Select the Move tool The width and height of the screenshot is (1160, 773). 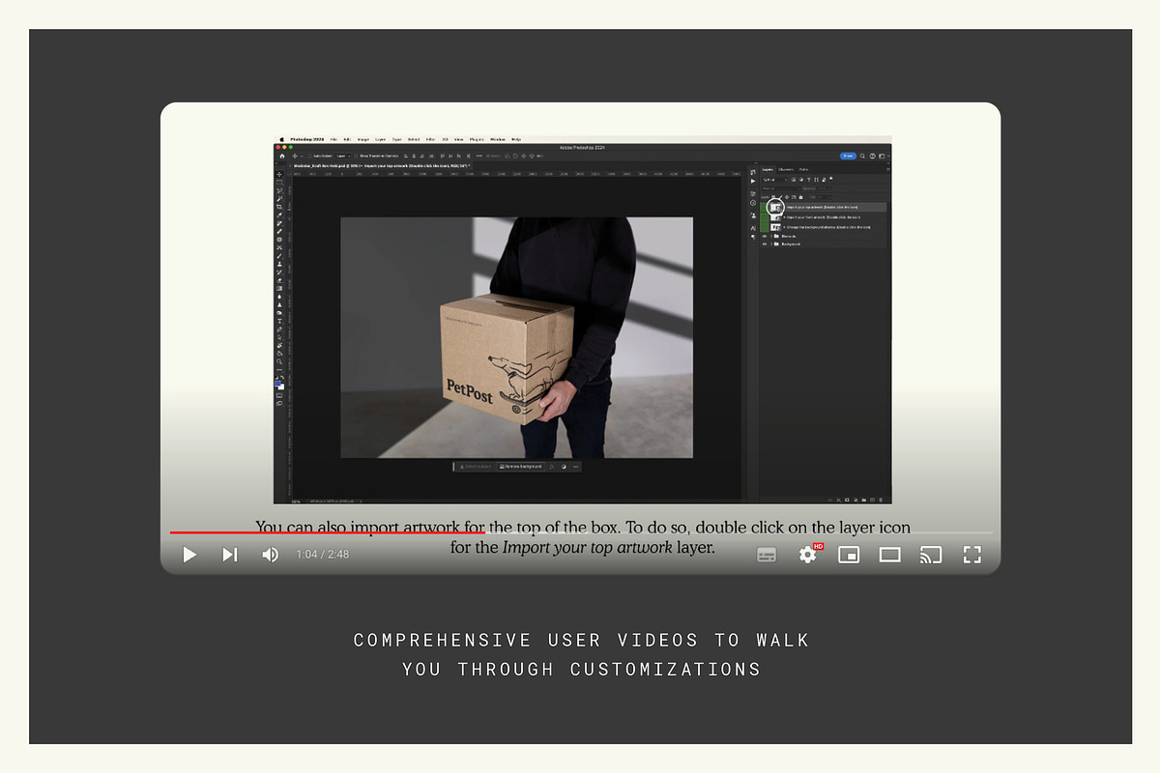click(x=279, y=174)
